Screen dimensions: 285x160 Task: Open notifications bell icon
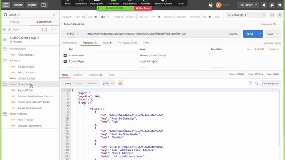pyautogui.click(x=264, y=5)
